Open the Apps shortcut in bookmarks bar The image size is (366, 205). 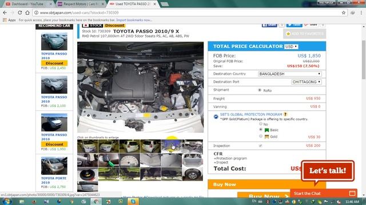[x=9, y=20]
